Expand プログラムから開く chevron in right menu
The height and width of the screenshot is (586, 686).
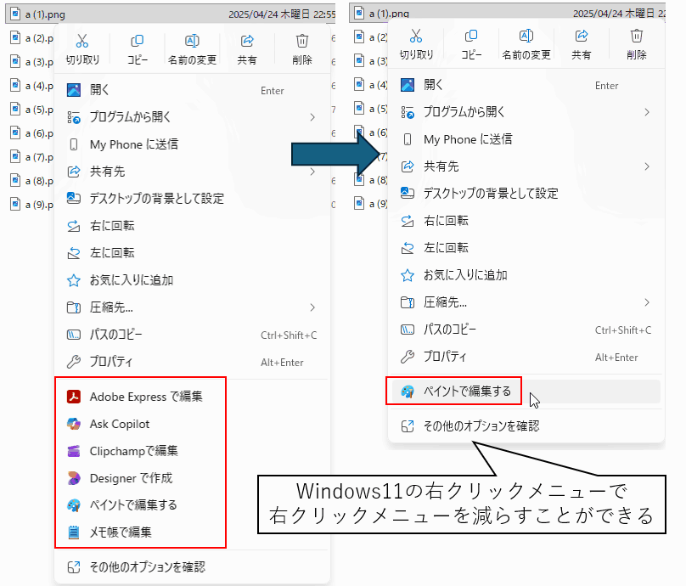[647, 112]
